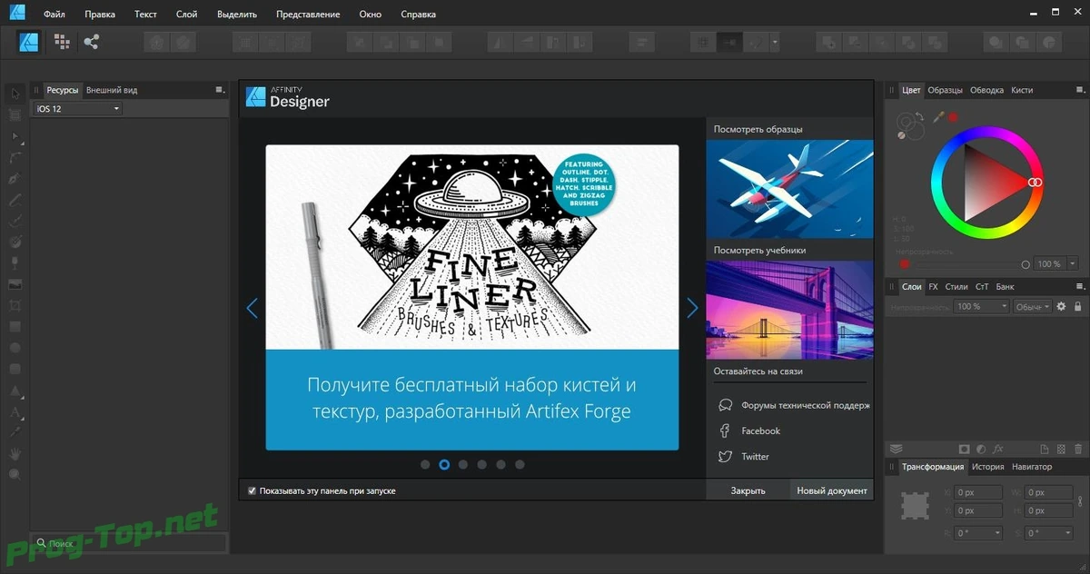This screenshot has height=574, width=1090.
Task: Switch to the Образцы tab
Action: [945, 90]
